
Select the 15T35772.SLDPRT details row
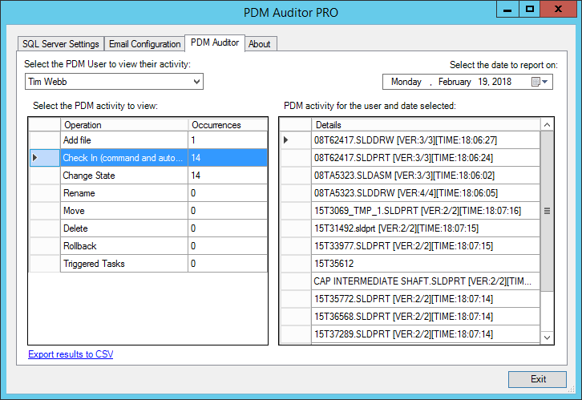(410, 299)
